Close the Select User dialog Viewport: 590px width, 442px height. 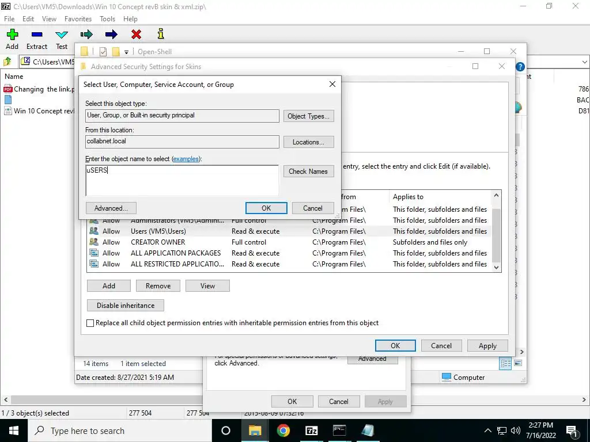pos(332,84)
